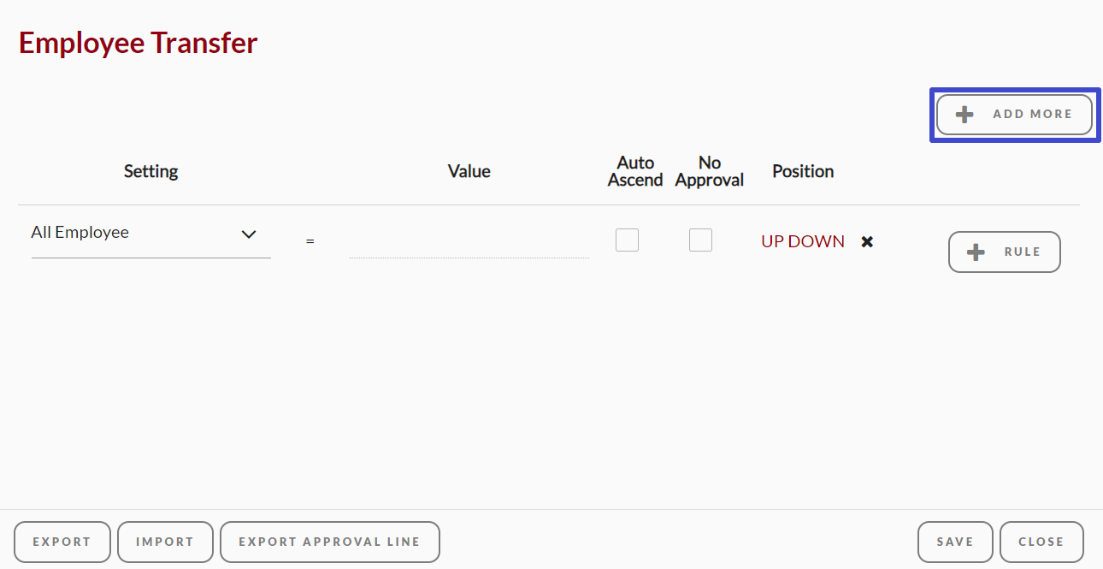Click the plus icon on the Rule button
Screen dimensions: 1103x569
tap(976, 252)
